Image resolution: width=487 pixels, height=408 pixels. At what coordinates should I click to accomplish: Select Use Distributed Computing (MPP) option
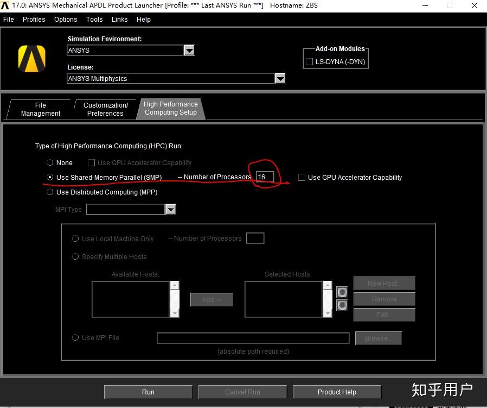pos(50,192)
